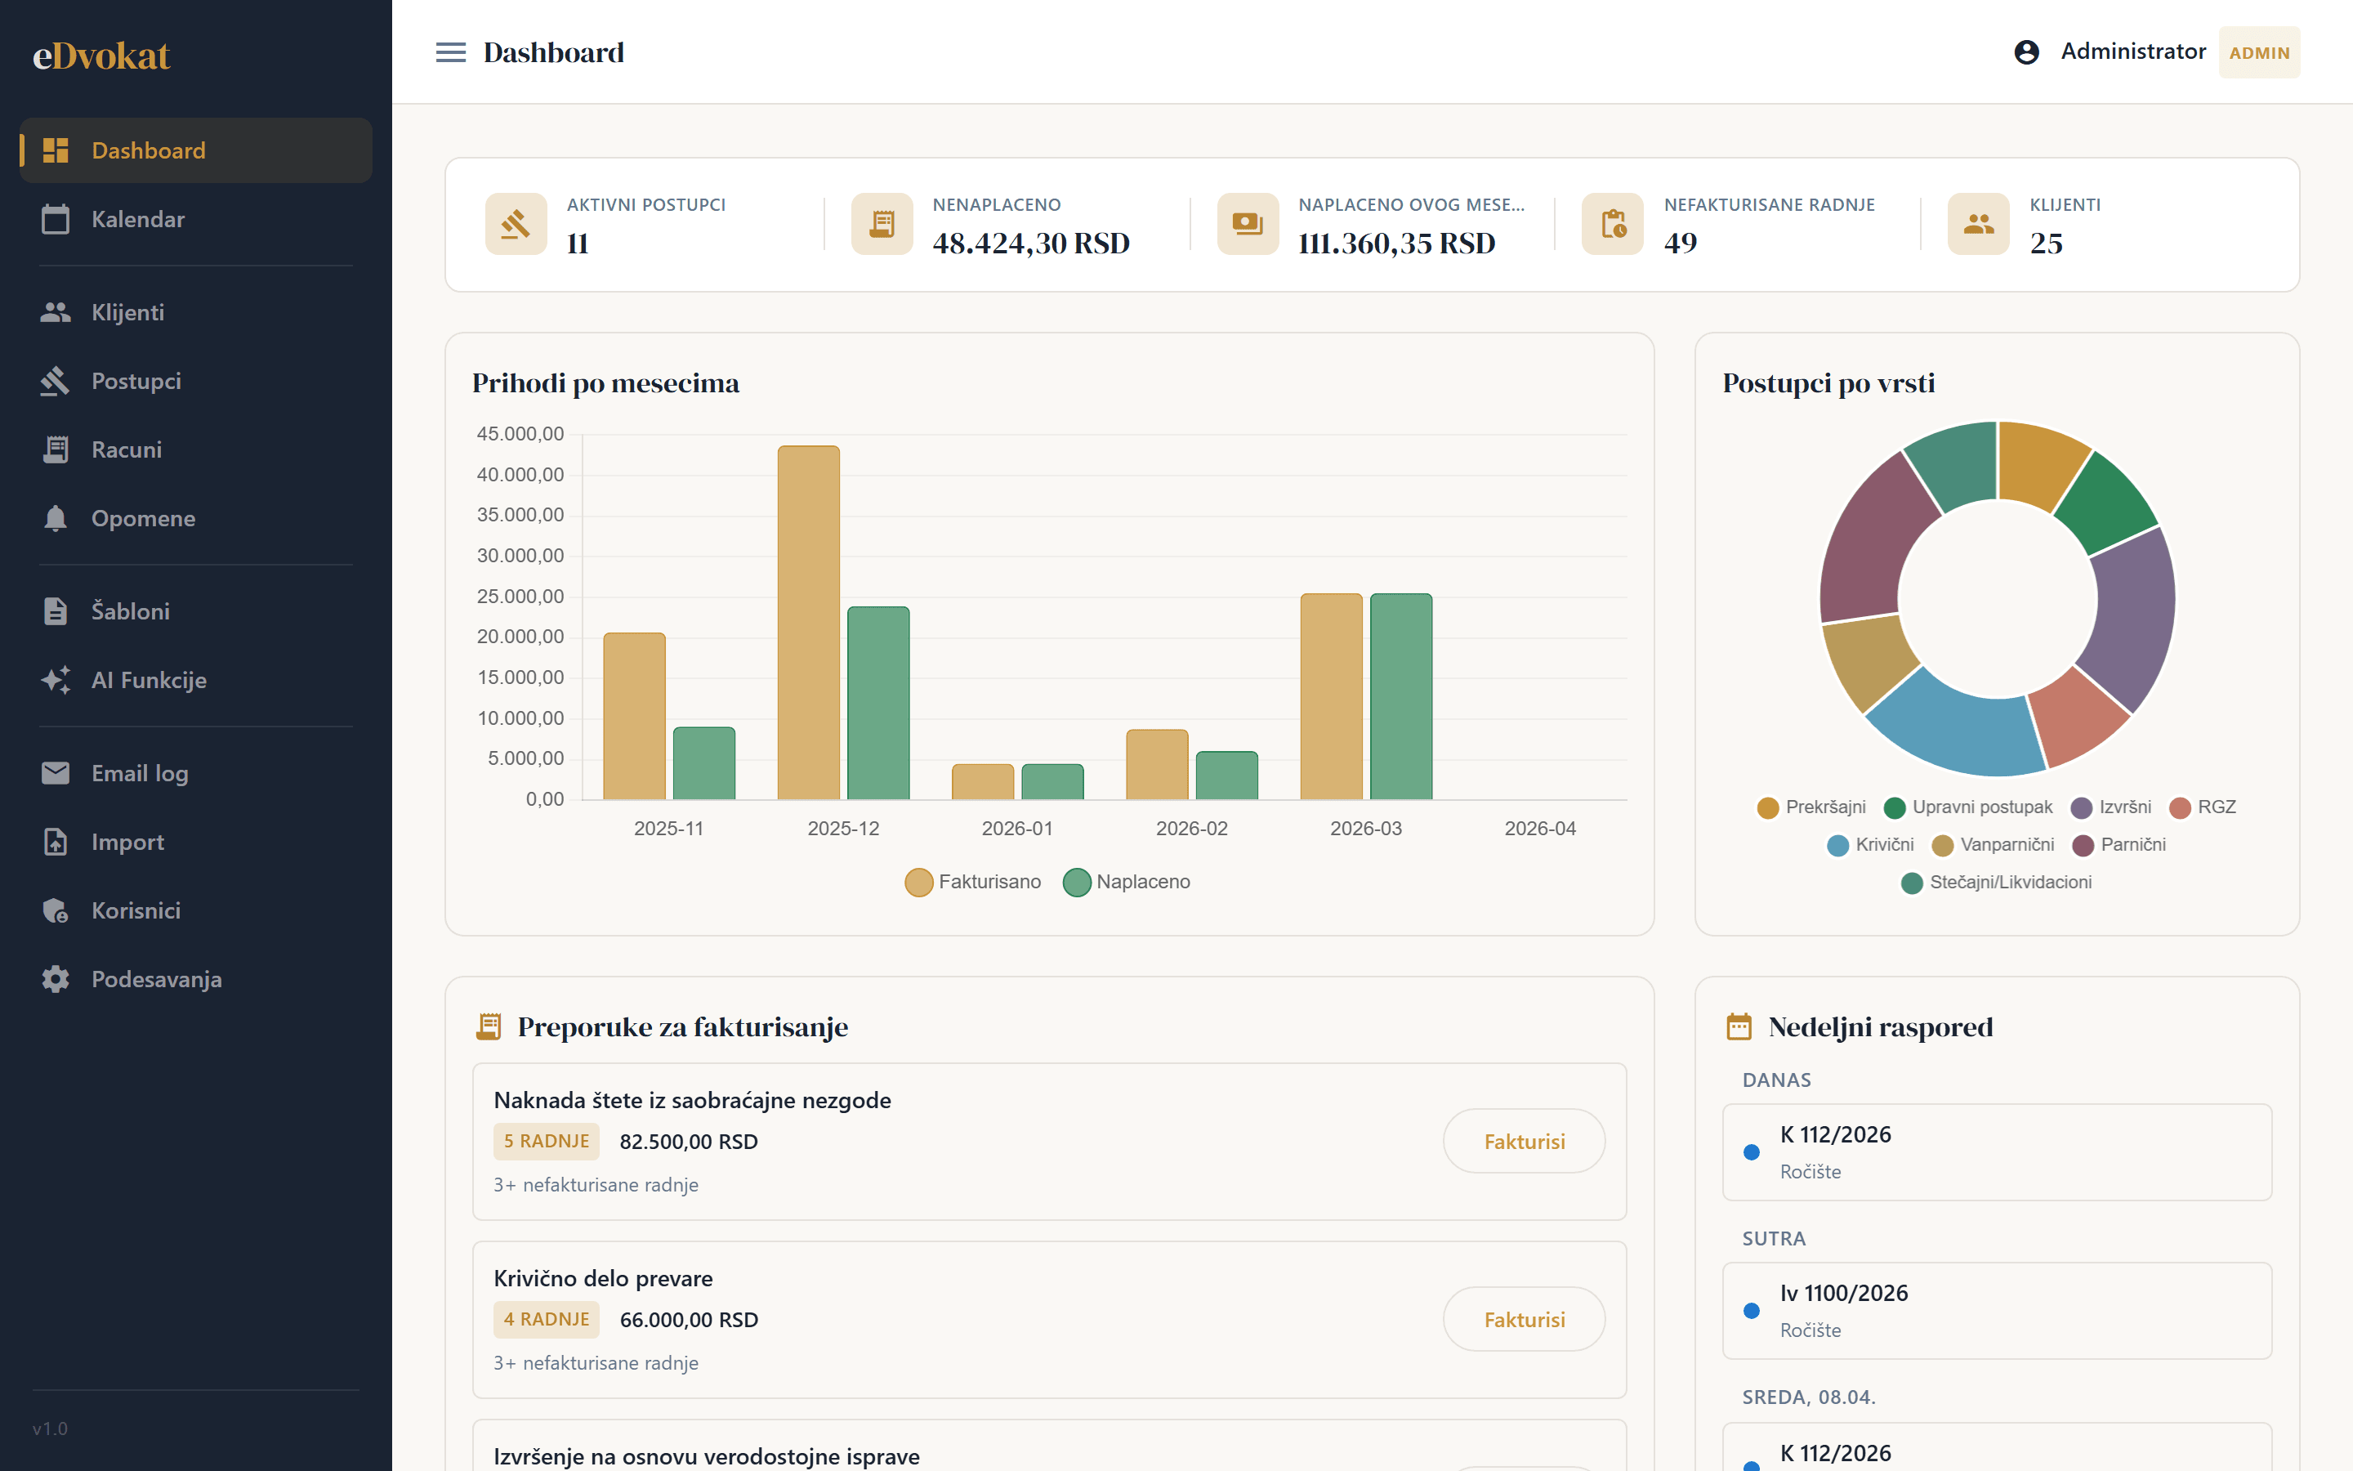
Task: Click the Korisnici shield icon
Action: pos(56,910)
